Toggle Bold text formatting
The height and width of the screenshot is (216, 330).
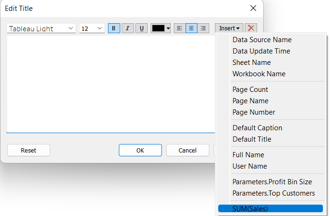click(x=114, y=28)
